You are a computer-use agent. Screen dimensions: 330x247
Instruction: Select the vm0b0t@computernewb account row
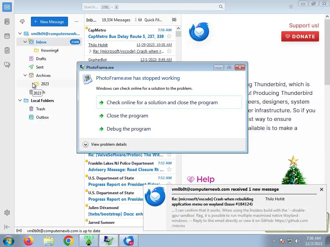click(x=49, y=33)
